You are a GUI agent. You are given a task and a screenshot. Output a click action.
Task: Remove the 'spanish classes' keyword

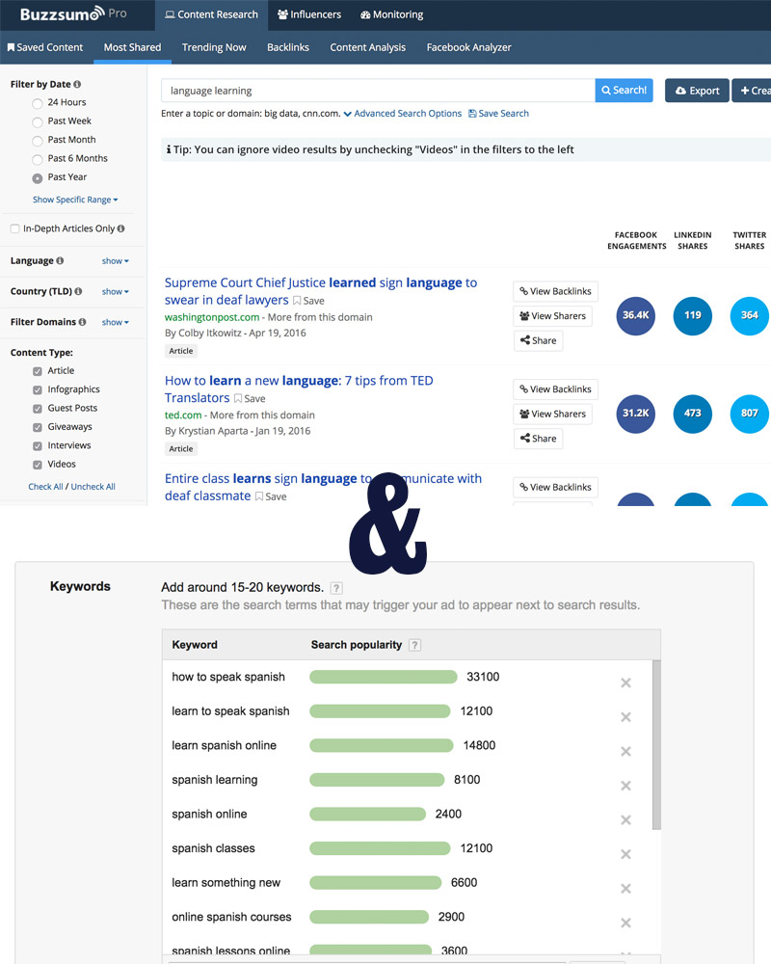click(625, 854)
